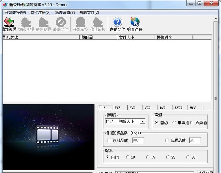
Task: Click the 文件大小 column header
Action: [x=136, y=38]
